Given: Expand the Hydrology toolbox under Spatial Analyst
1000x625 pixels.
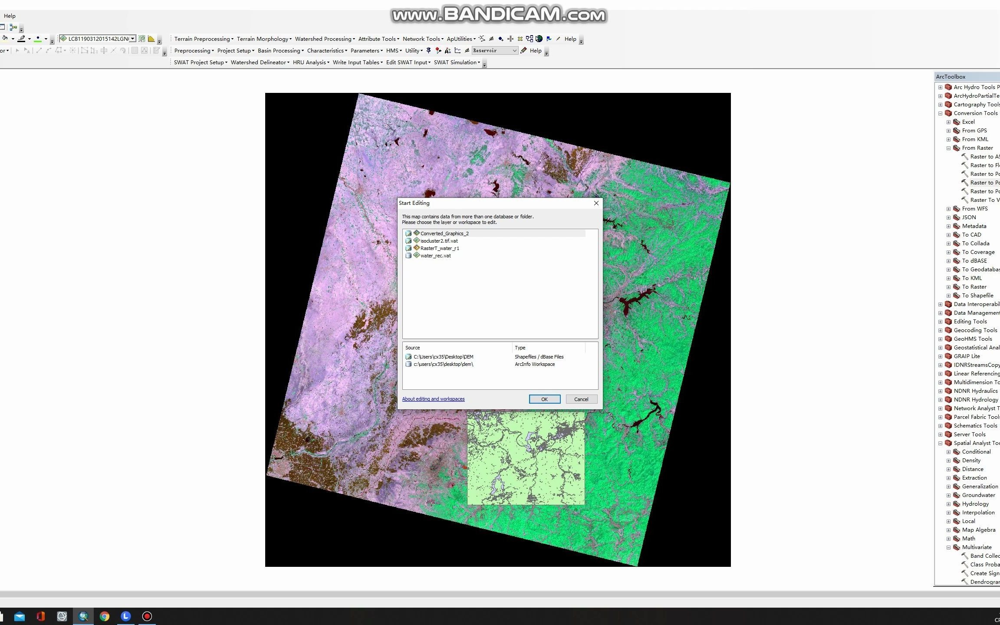Looking at the screenshot, I should click(949, 503).
